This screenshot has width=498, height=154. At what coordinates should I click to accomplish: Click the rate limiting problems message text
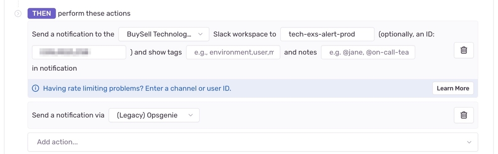coord(137,88)
